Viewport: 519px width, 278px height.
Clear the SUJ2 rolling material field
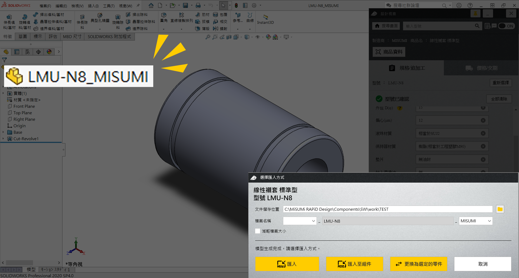483,133
